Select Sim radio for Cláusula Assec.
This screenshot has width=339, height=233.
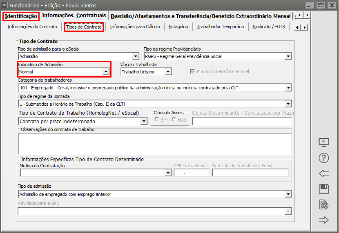156,120
